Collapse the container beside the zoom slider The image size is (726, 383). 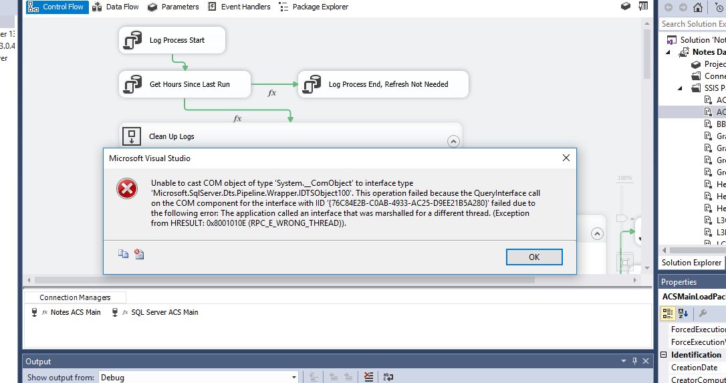tap(597, 234)
